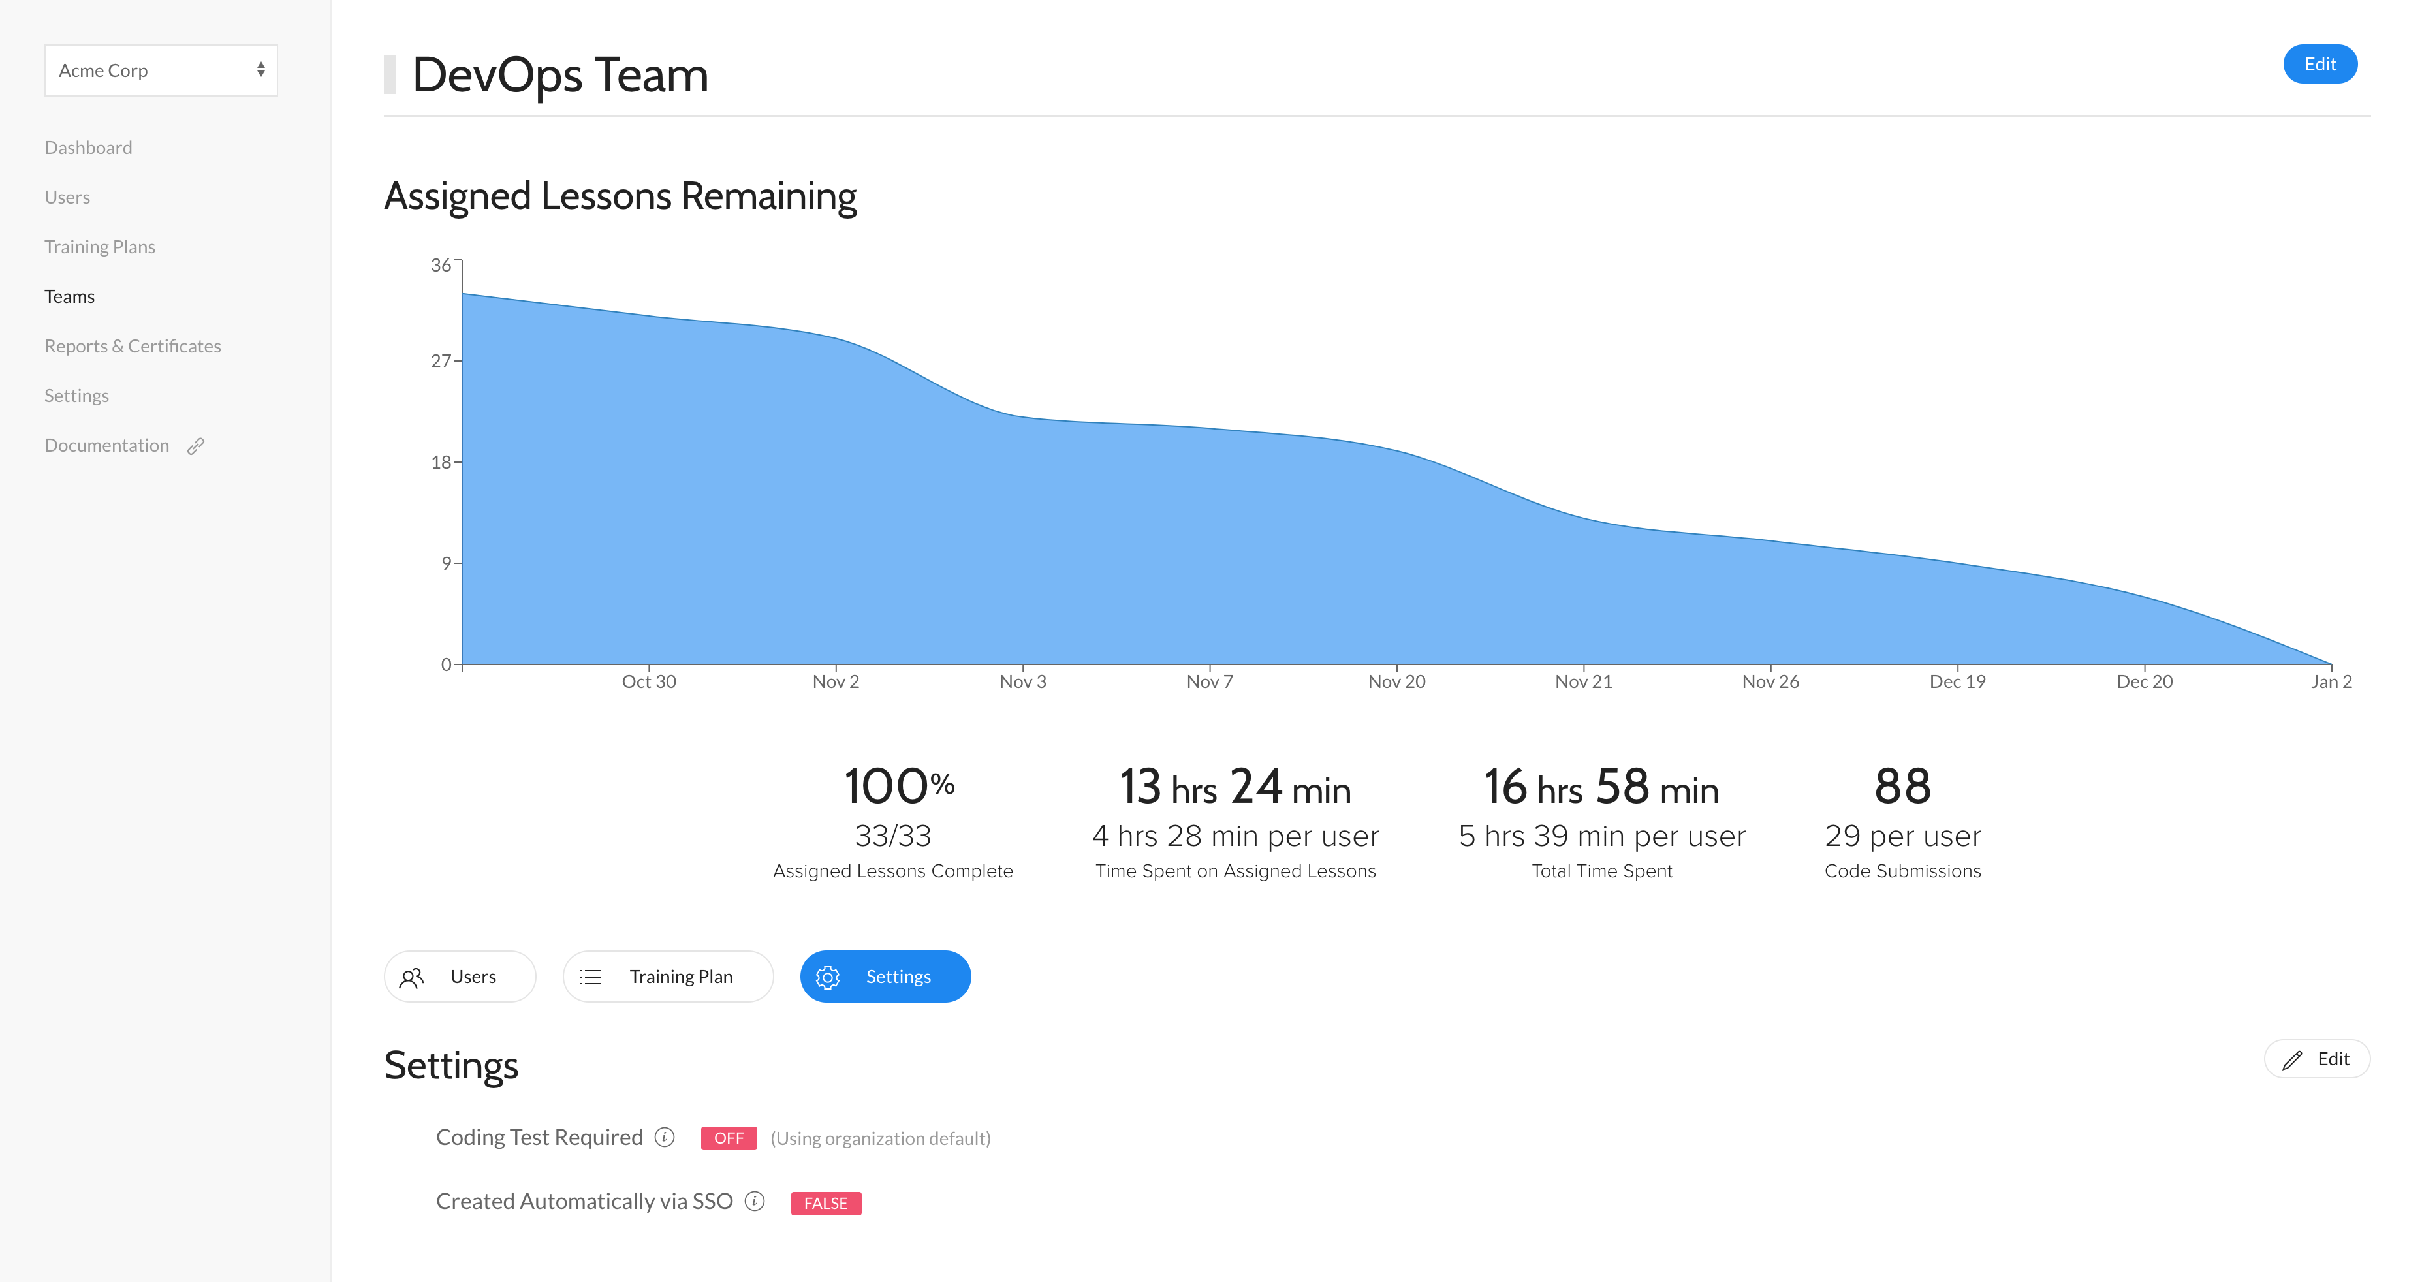Viewport: 2422px width, 1282px height.
Task: Click the 36 value on chart y-axis
Action: click(x=441, y=265)
